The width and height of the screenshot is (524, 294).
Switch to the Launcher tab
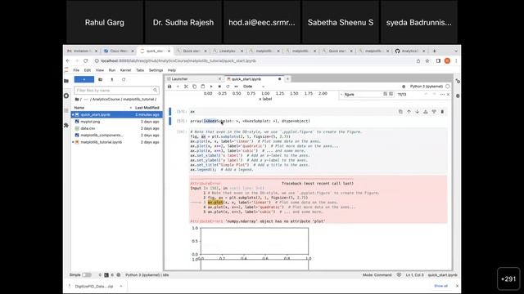(x=194, y=79)
